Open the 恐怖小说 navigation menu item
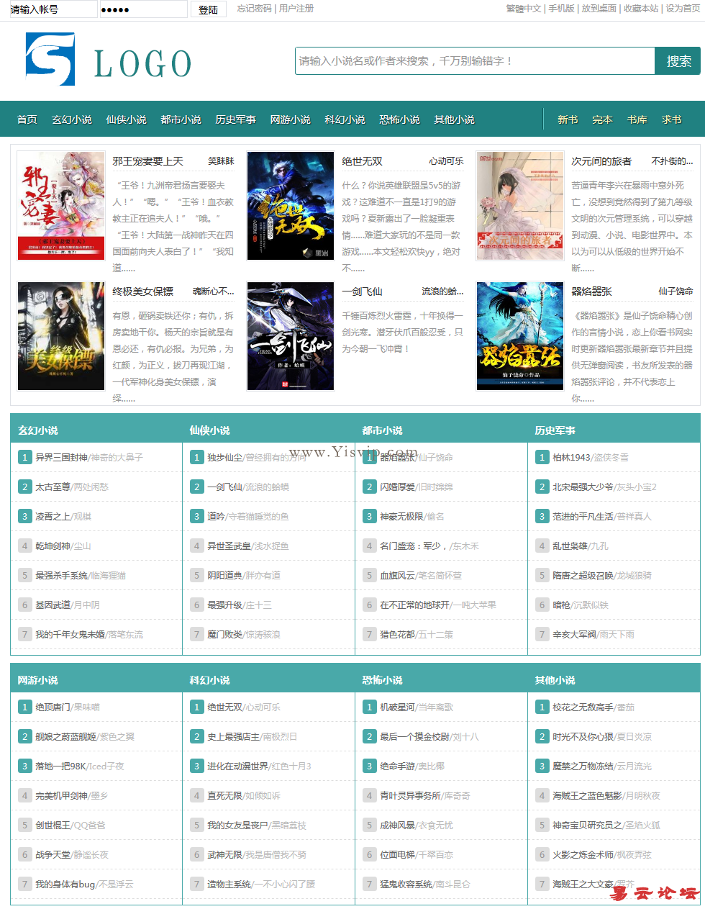 pyautogui.click(x=400, y=119)
